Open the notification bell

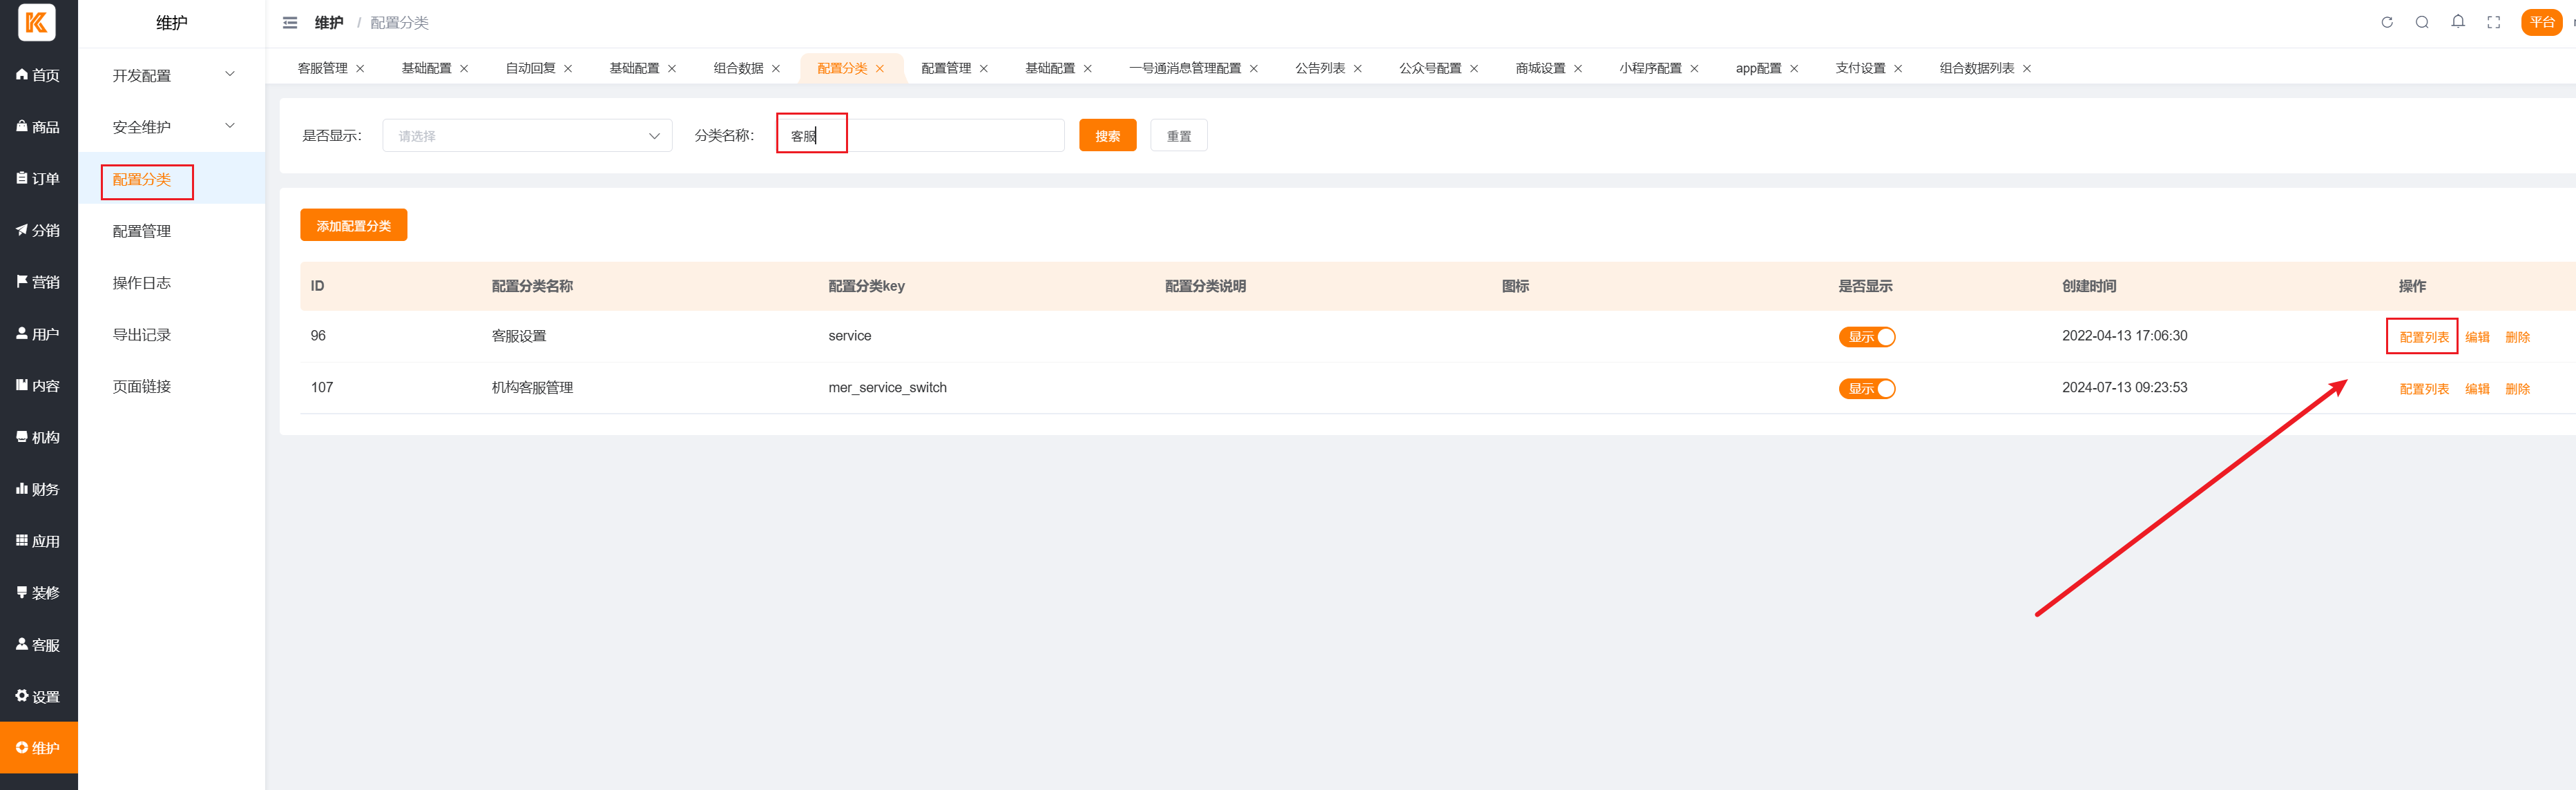2458,22
